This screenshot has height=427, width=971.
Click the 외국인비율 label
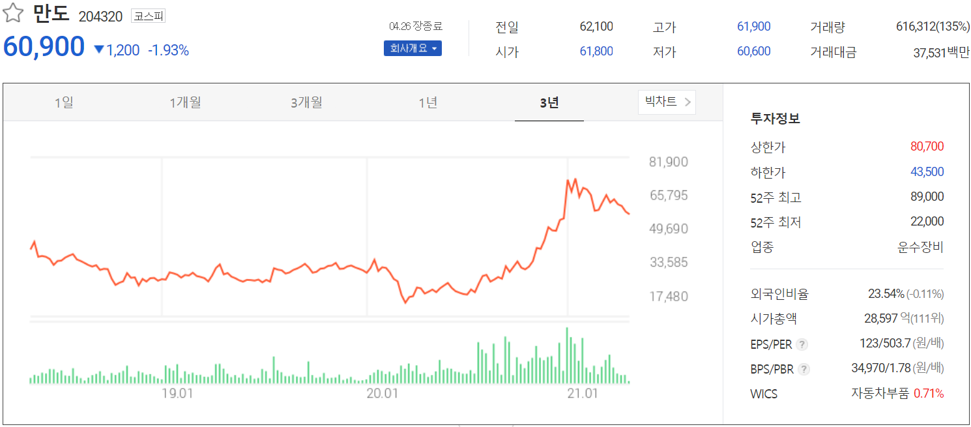[779, 294]
